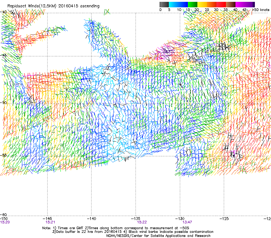
Task: Click the '3)Data buffer is 22 hrs' footnote line
Action: tap(133, 232)
